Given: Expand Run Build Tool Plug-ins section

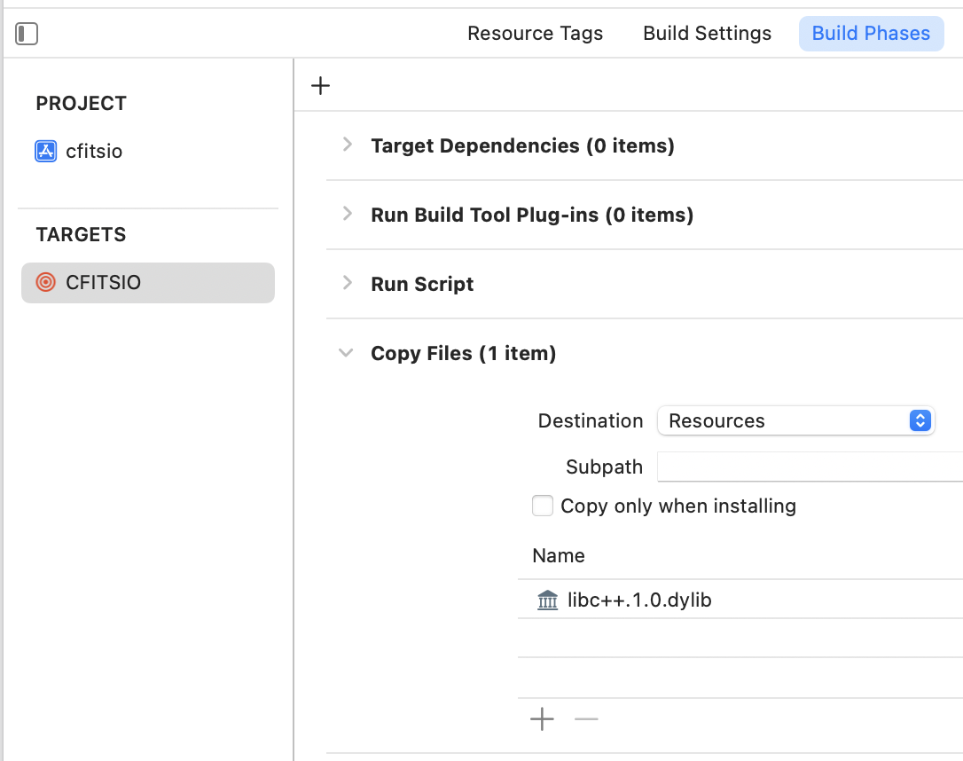Looking at the screenshot, I should pyautogui.click(x=347, y=214).
